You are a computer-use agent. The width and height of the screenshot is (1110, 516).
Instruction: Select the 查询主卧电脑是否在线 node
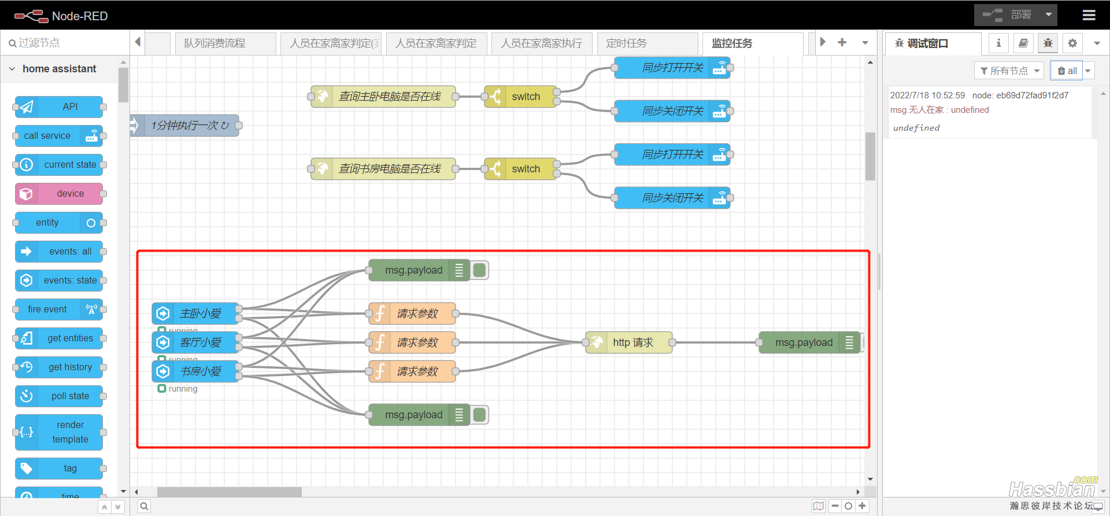point(383,97)
